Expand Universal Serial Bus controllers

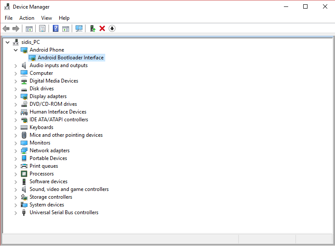(16, 212)
